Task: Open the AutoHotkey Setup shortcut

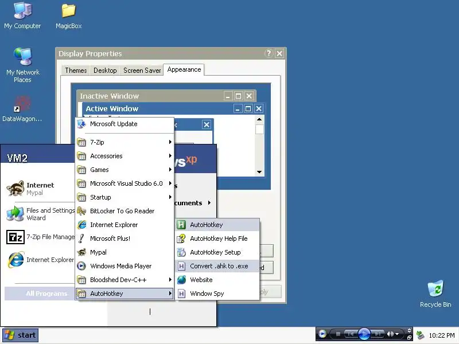Action: [217, 252]
